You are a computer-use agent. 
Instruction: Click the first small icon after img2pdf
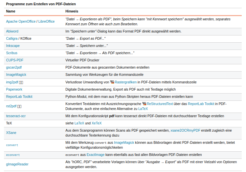click(x=20, y=82)
